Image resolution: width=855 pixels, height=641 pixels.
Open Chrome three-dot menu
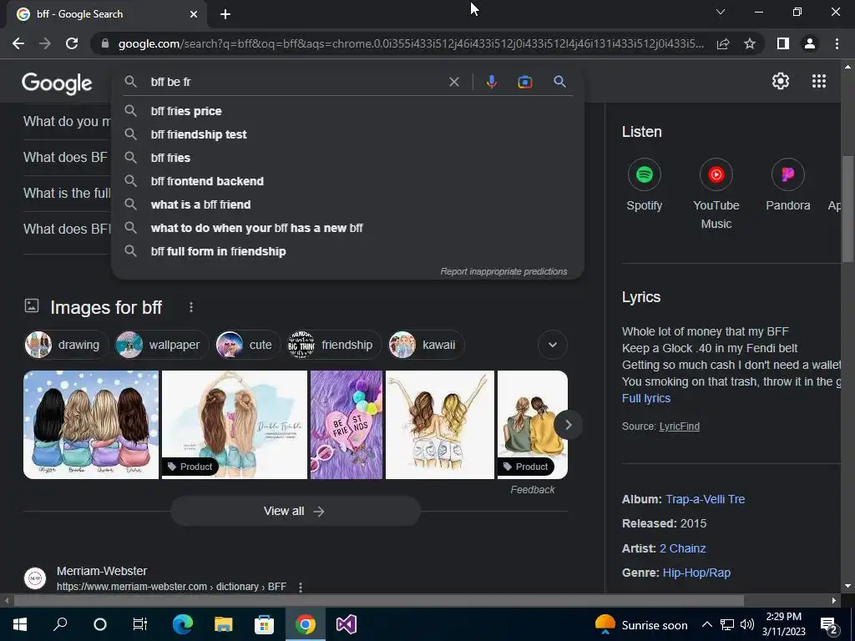tap(837, 43)
